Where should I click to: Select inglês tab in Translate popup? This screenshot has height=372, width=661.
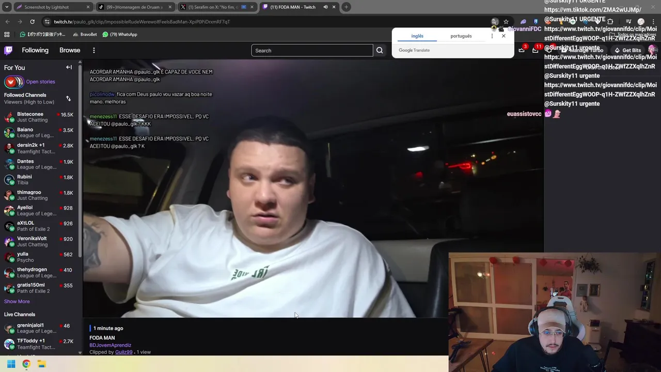pos(417,36)
